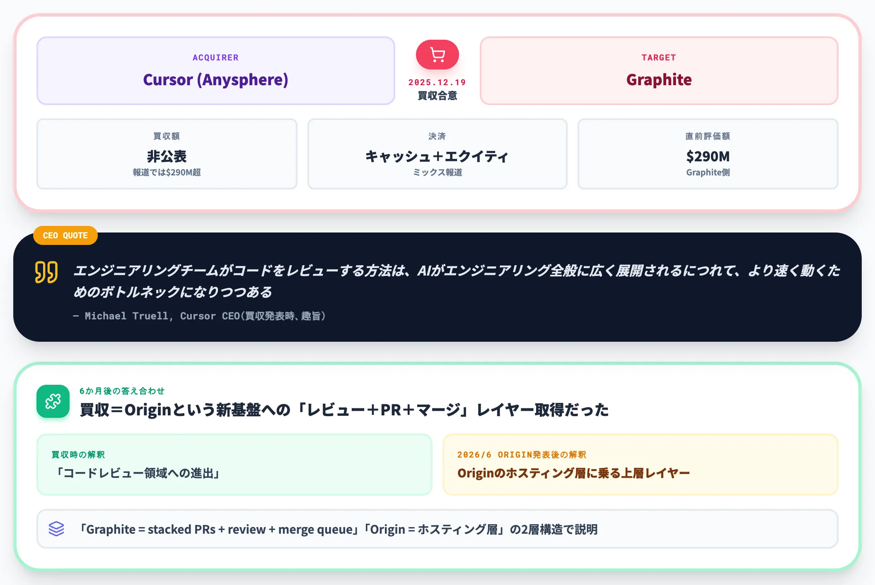This screenshot has width=875, height=585.
Task: Click the 買収合意 label
Action: pyautogui.click(x=437, y=96)
